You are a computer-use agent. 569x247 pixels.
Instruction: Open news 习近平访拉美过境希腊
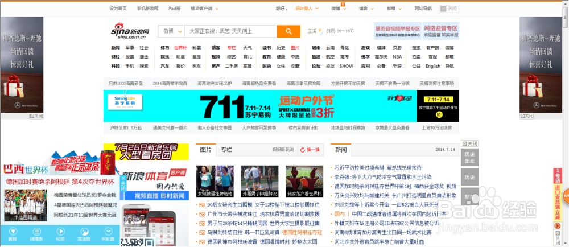pyautogui.click(x=360, y=167)
